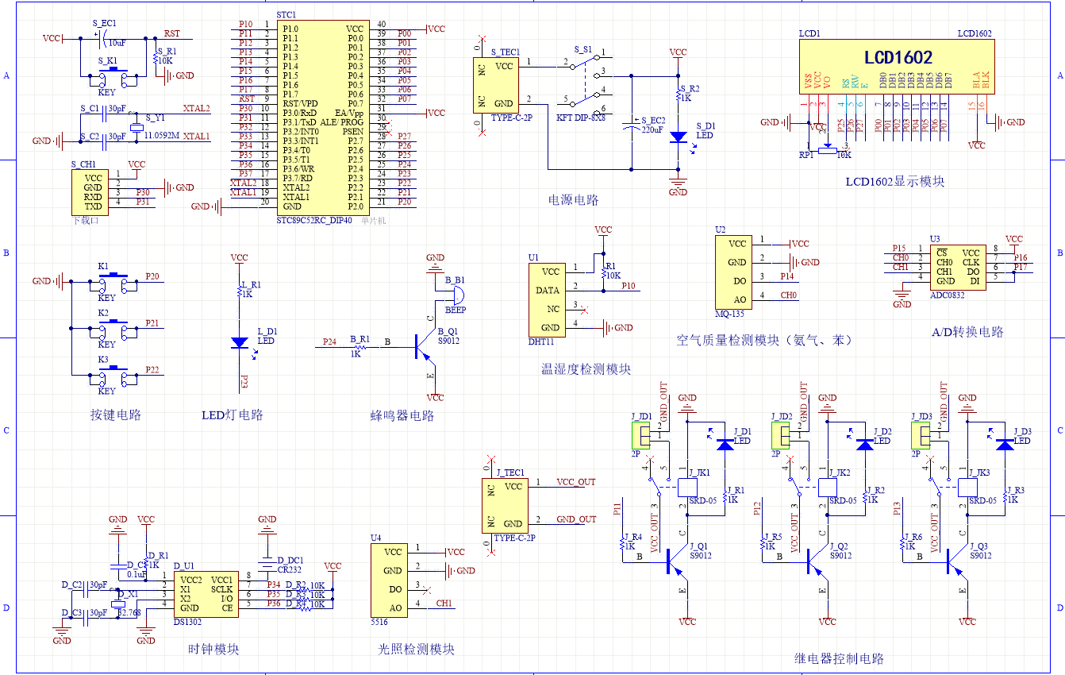
Task: Select the ADC0832 converter chip U3
Action: pyautogui.click(x=958, y=266)
